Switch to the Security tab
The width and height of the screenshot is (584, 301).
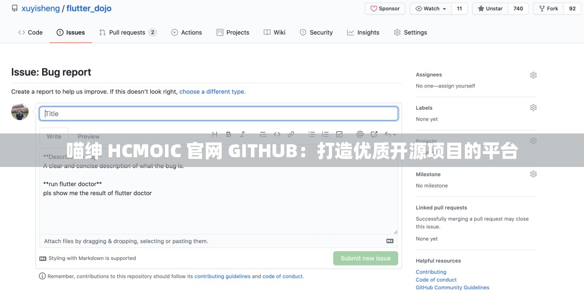pos(316,32)
